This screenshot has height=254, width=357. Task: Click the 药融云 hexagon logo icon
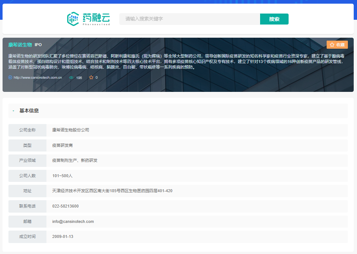click(x=73, y=19)
